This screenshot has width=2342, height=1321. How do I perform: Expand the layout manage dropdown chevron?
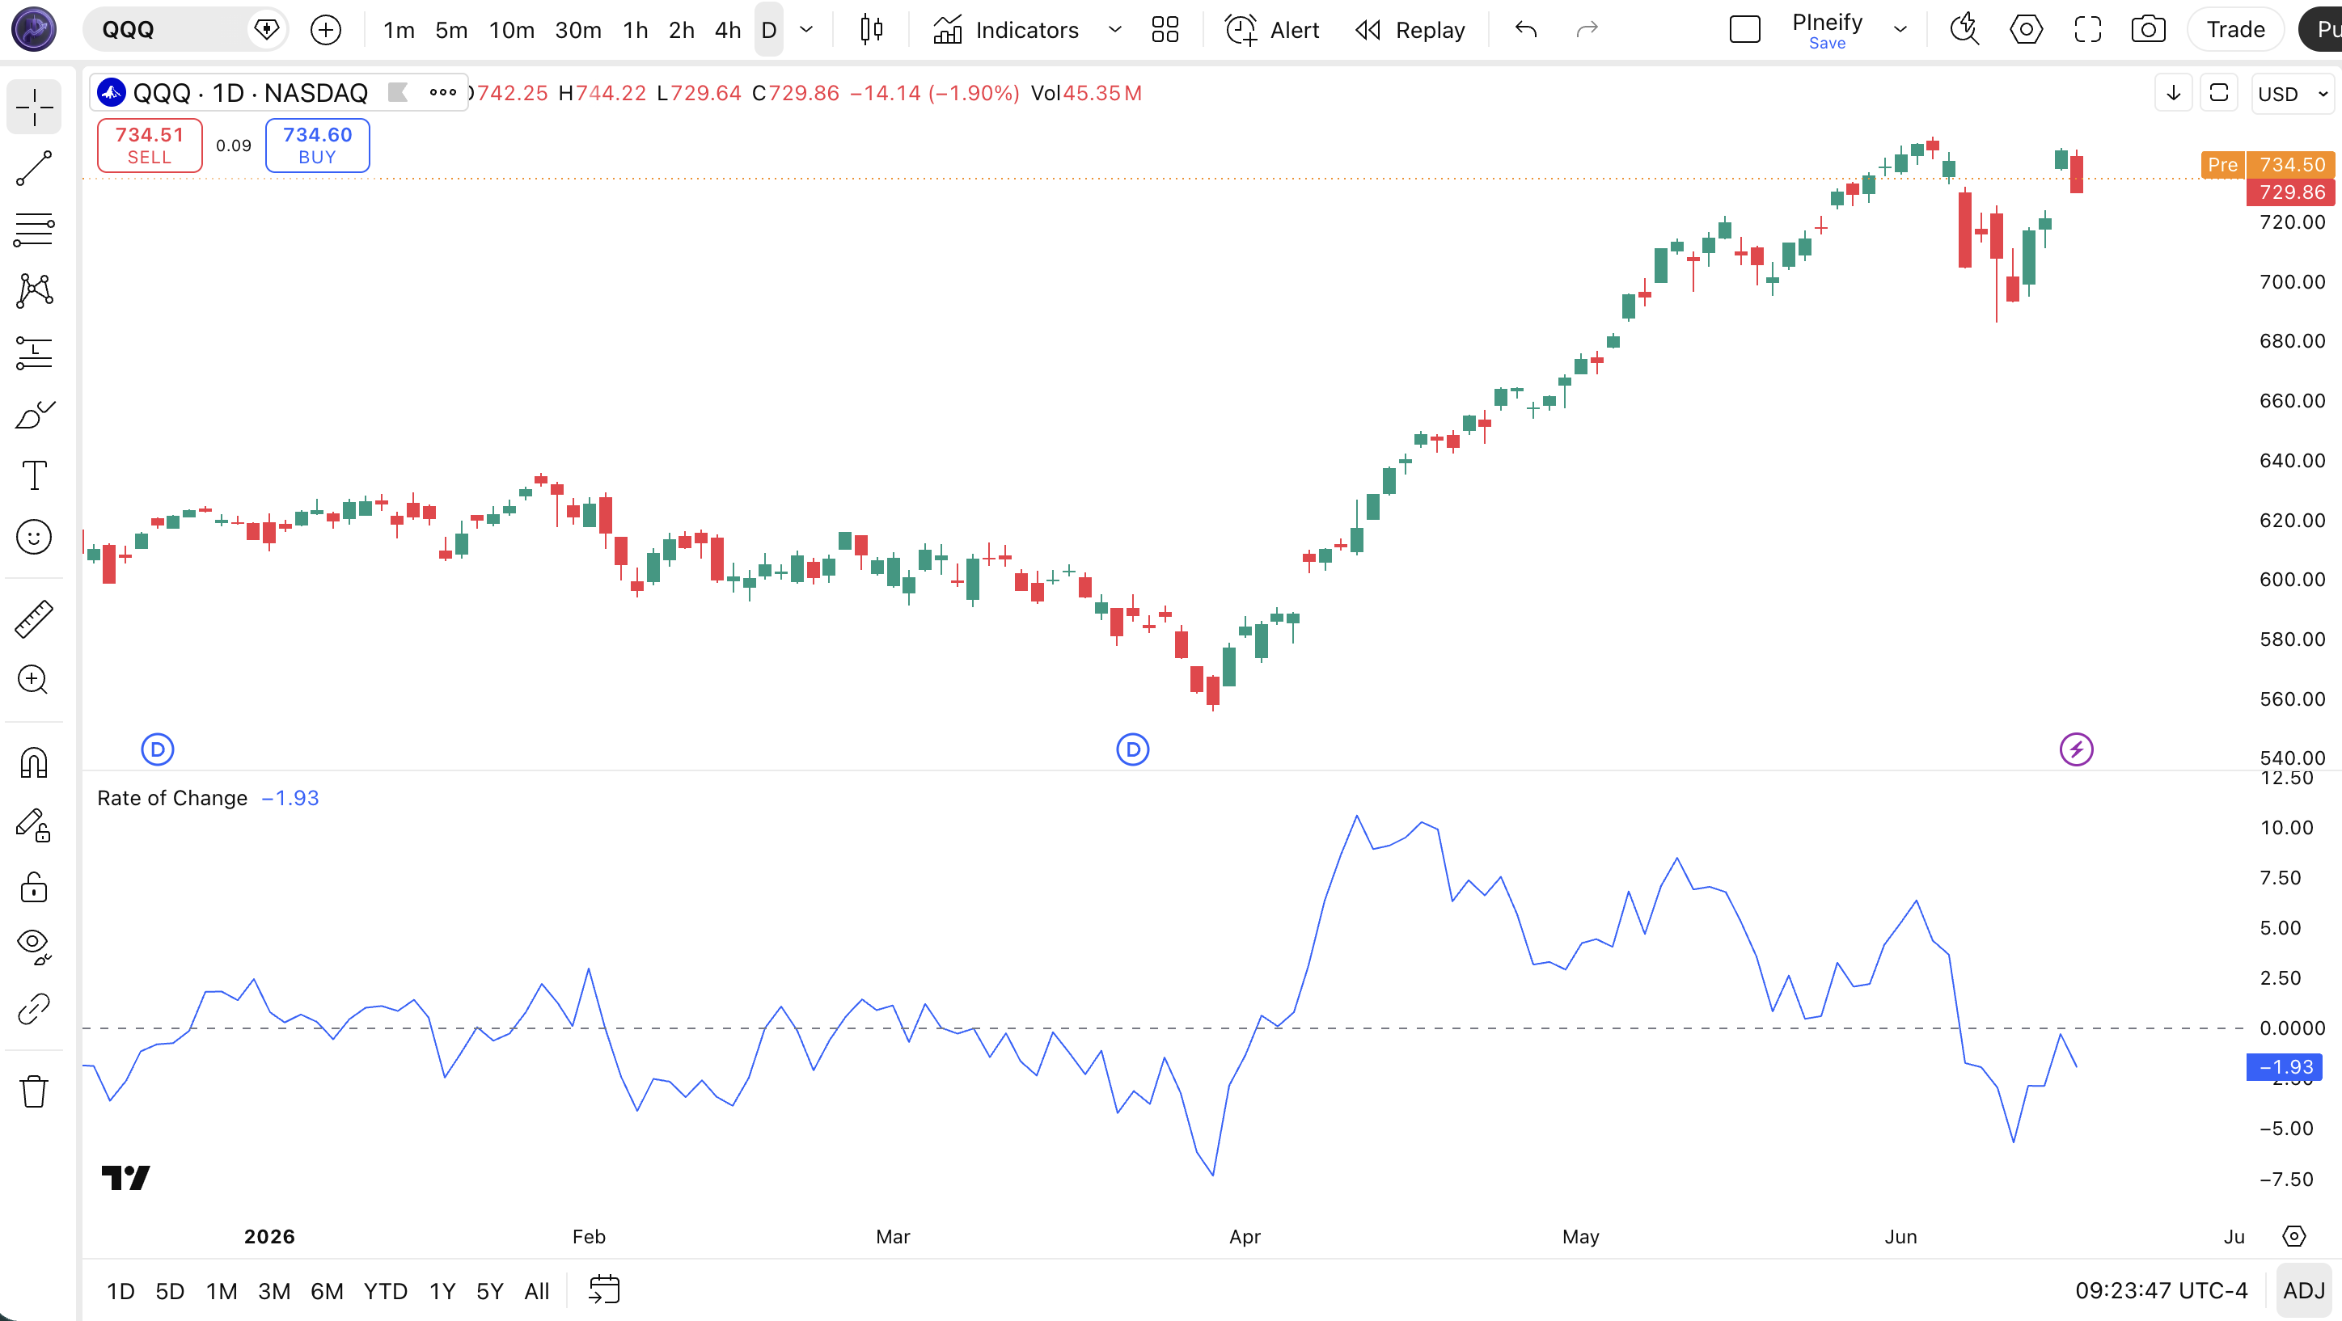[1900, 30]
